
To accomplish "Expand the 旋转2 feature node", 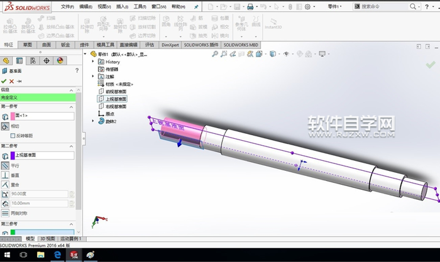I will point(93,121).
